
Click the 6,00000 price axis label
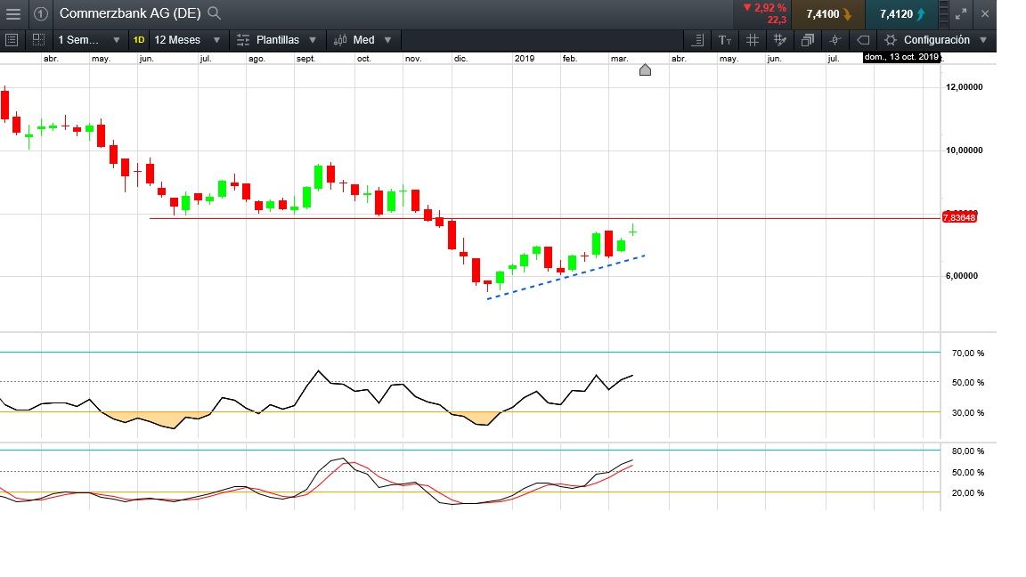[962, 275]
